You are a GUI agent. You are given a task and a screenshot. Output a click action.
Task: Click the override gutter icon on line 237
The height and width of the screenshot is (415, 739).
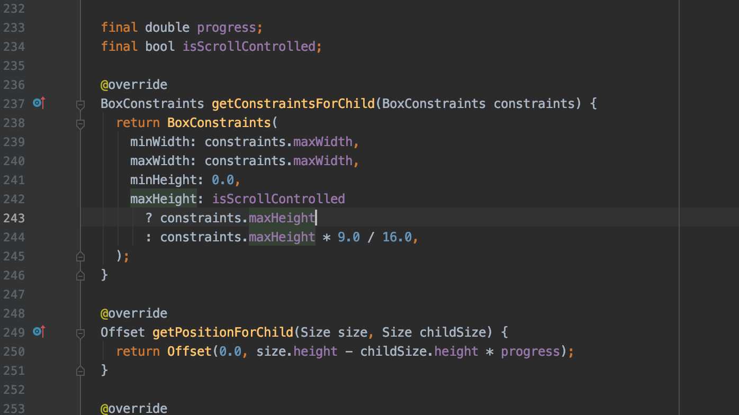[x=39, y=103]
